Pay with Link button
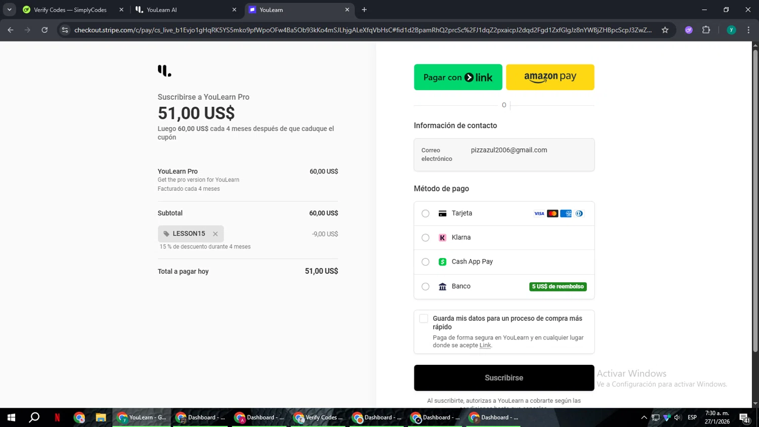 click(458, 77)
